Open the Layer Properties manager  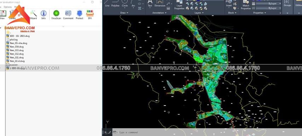(179, 5)
